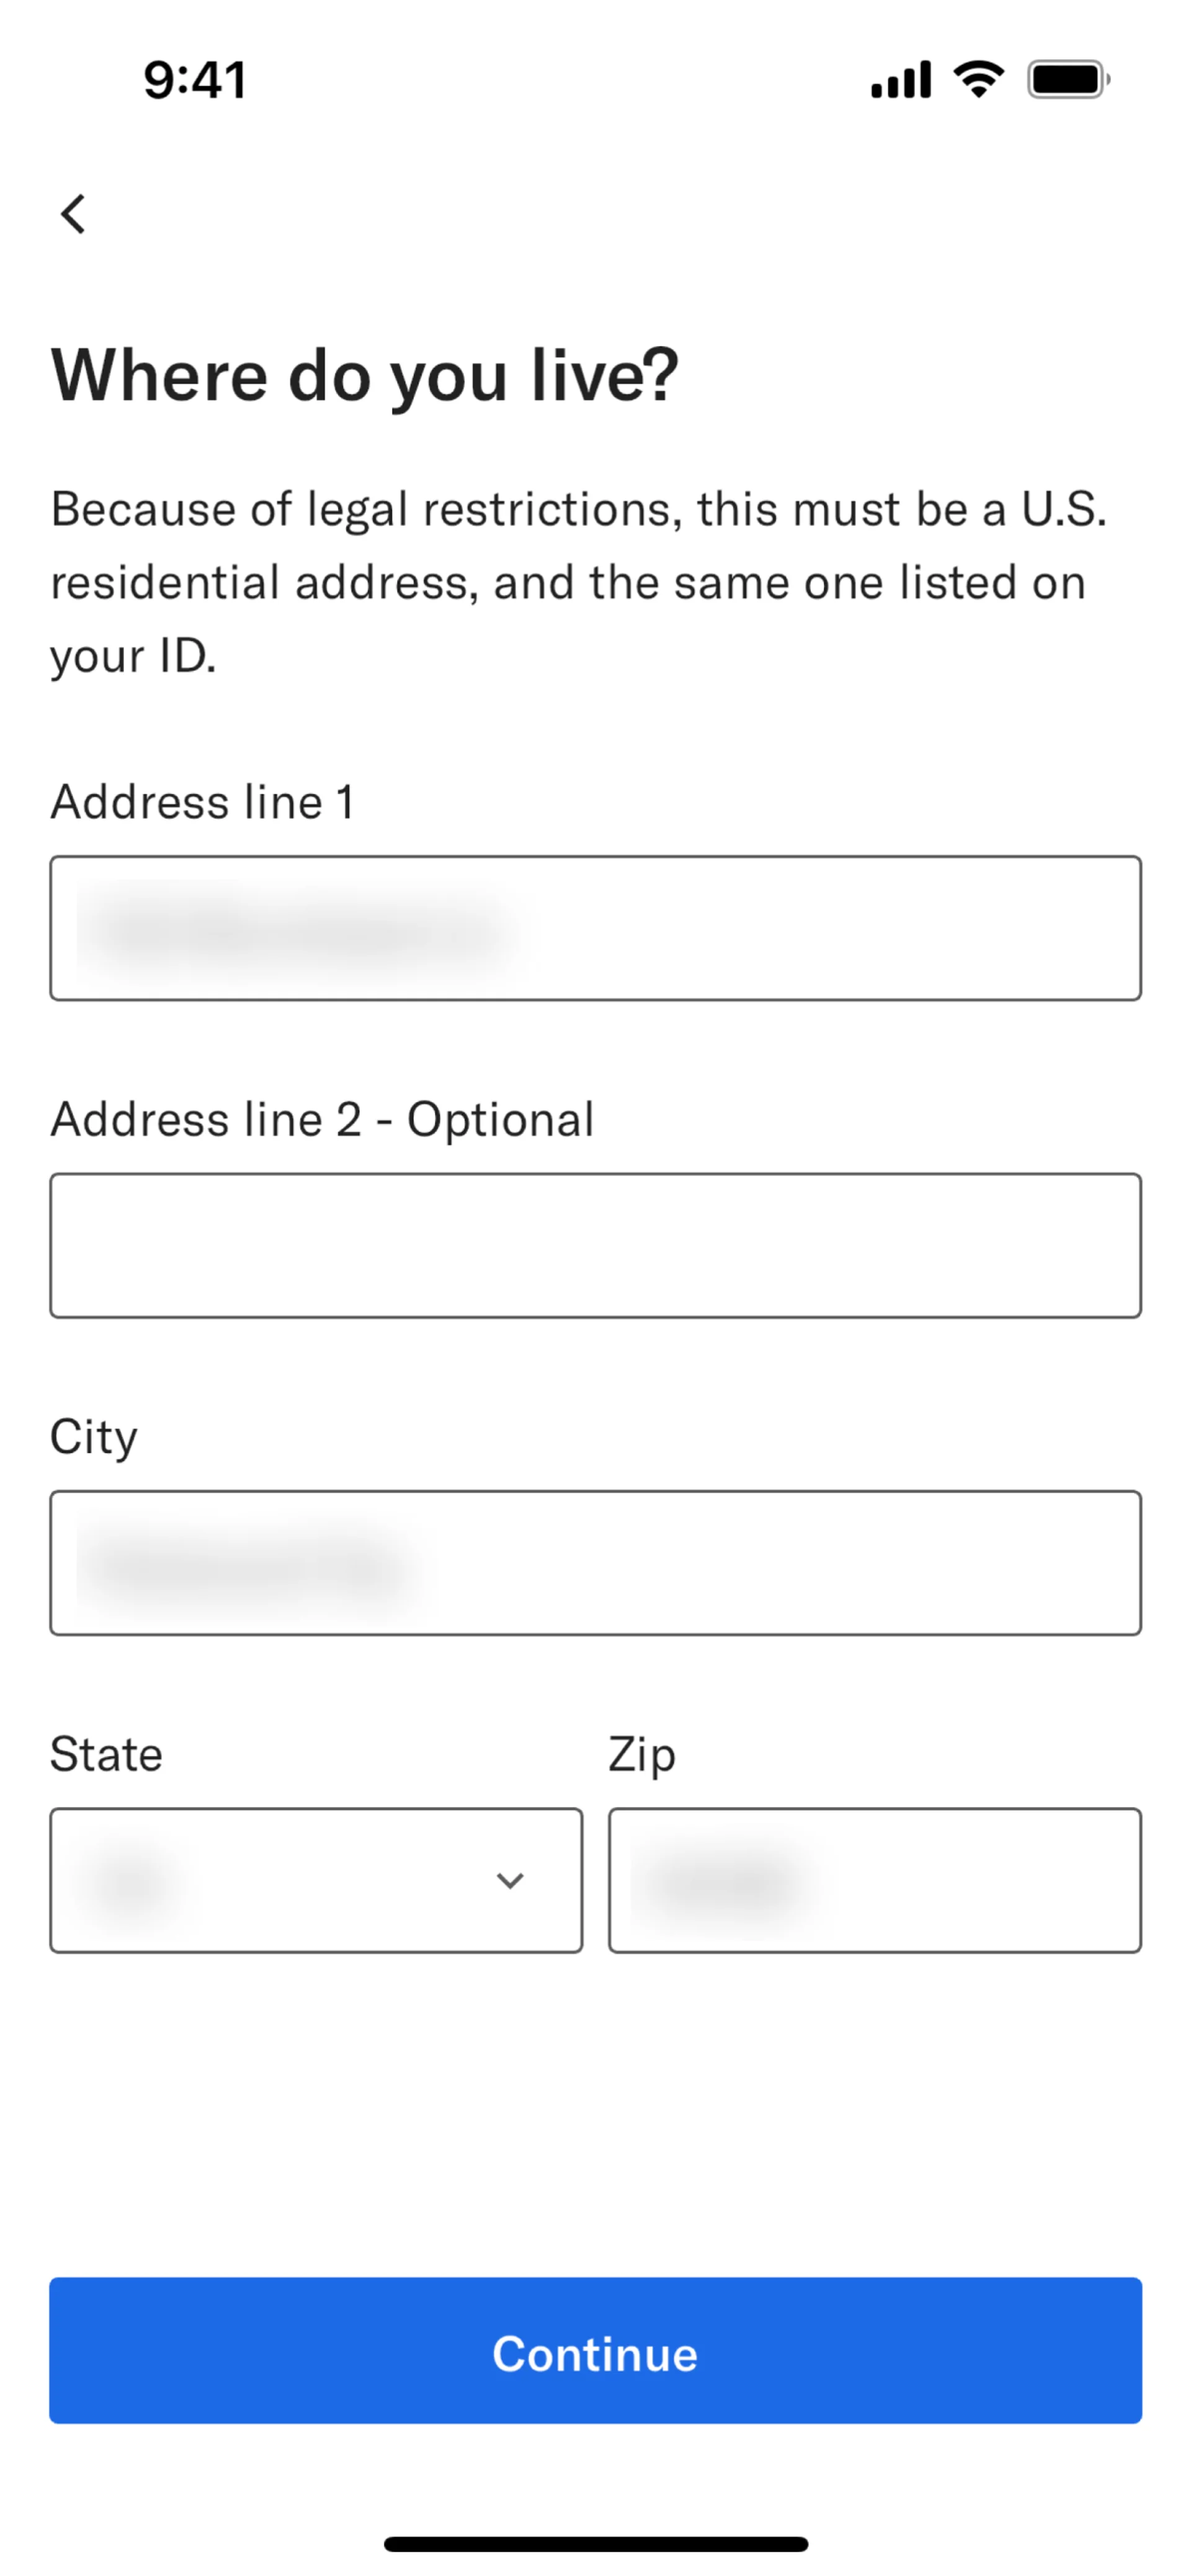
Task: Click the "Address line 1" label
Action: point(203,802)
